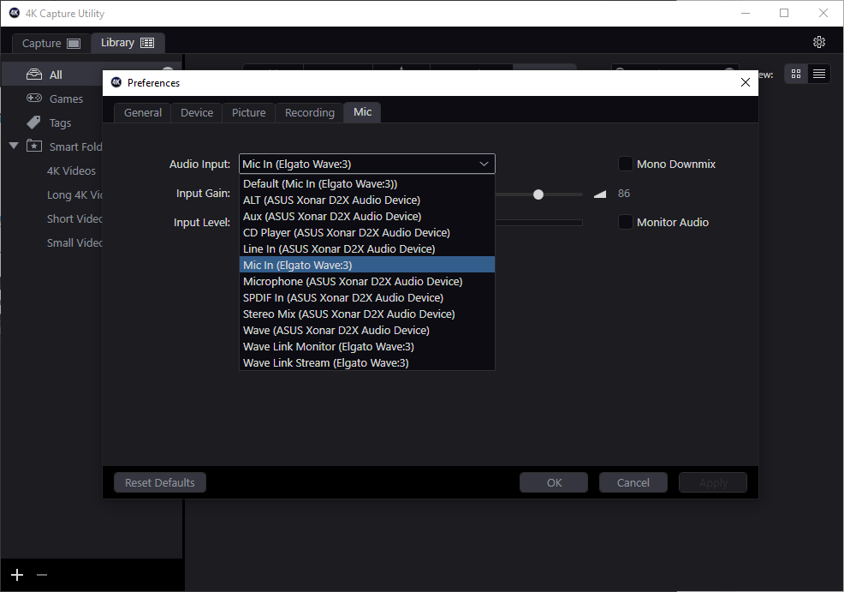Open Small Videos smart folder
This screenshot has width=844, height=592.
pyautogui.click(x=74, y=242)
